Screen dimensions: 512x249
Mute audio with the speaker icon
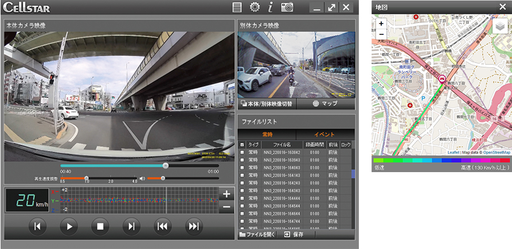click(142, 178)
